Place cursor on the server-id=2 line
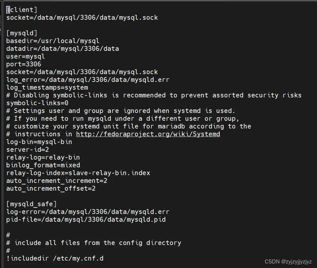 [x=27, y=150]
